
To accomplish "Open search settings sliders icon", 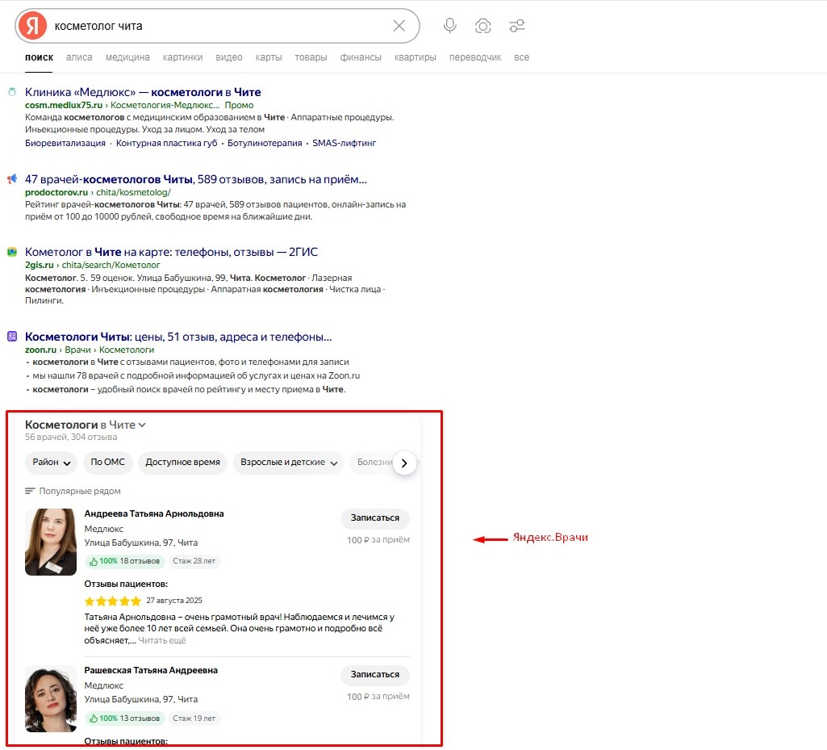I will 517,25.
